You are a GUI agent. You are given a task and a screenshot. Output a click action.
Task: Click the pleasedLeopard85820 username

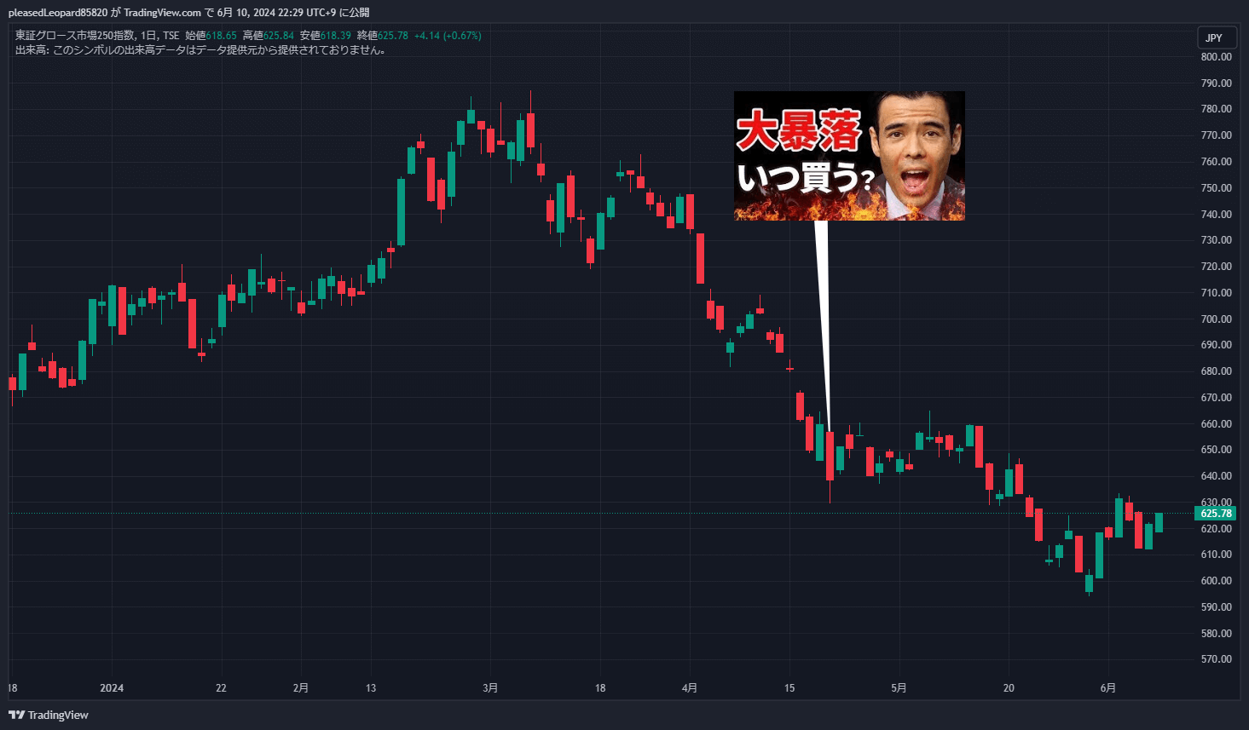[58, 13]
